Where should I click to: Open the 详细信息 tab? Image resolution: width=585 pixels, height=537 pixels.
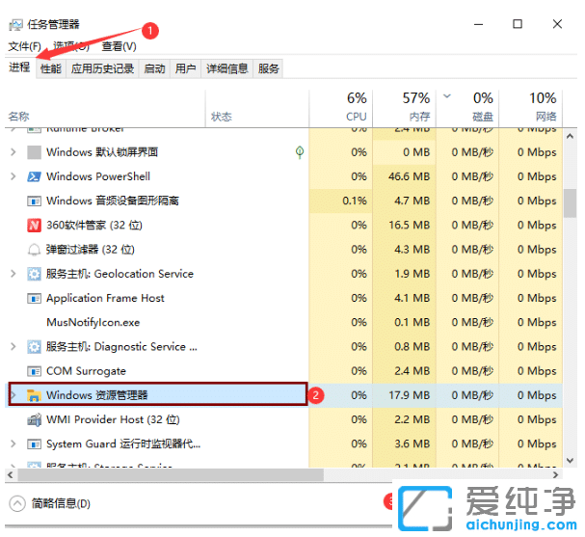click(x=227, y=68)
